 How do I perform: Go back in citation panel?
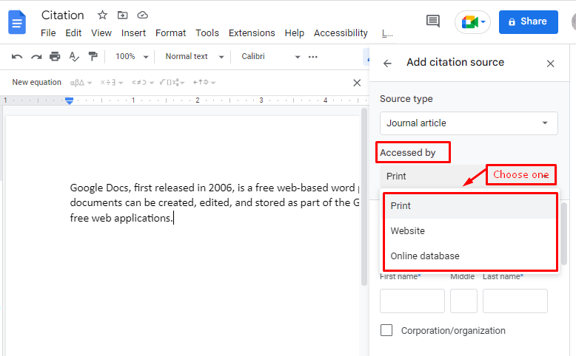pyautogui.click(x=387, y=64)
